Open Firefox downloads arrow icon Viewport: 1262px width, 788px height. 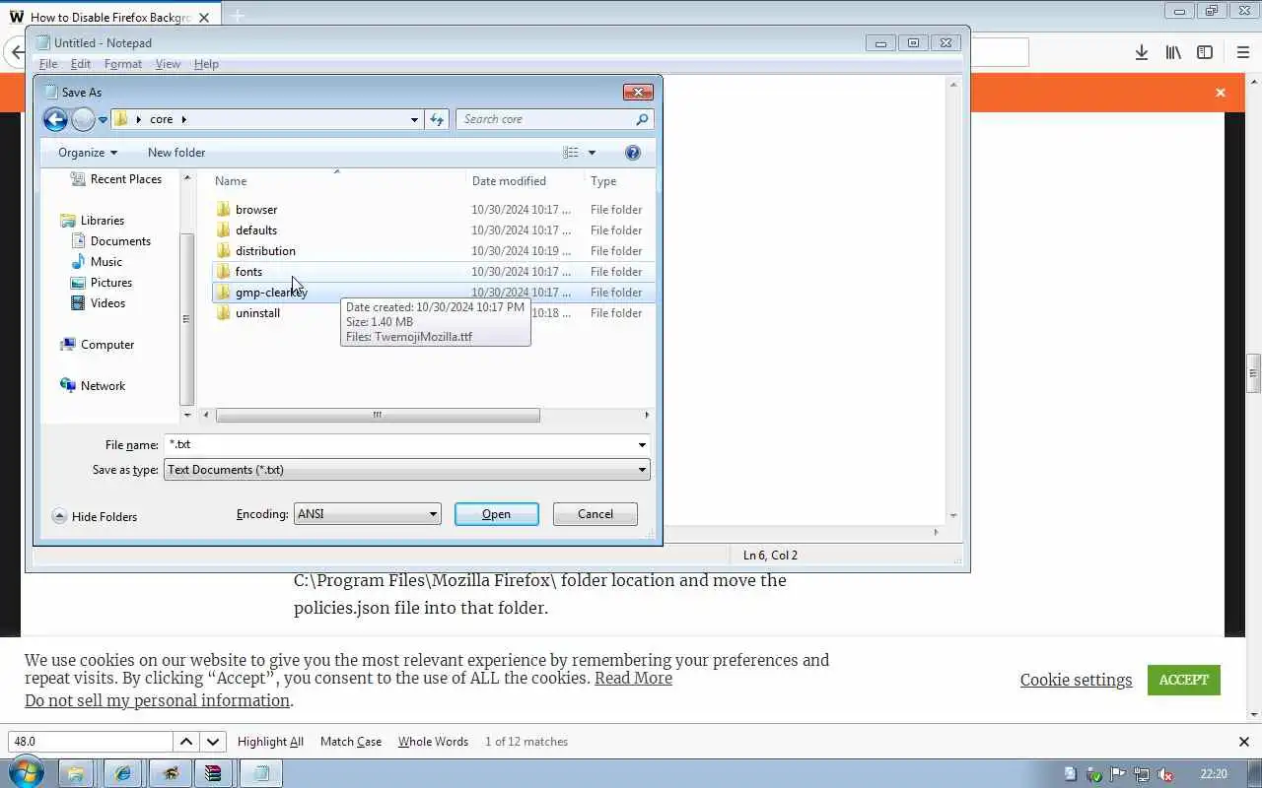[1141, 52]
